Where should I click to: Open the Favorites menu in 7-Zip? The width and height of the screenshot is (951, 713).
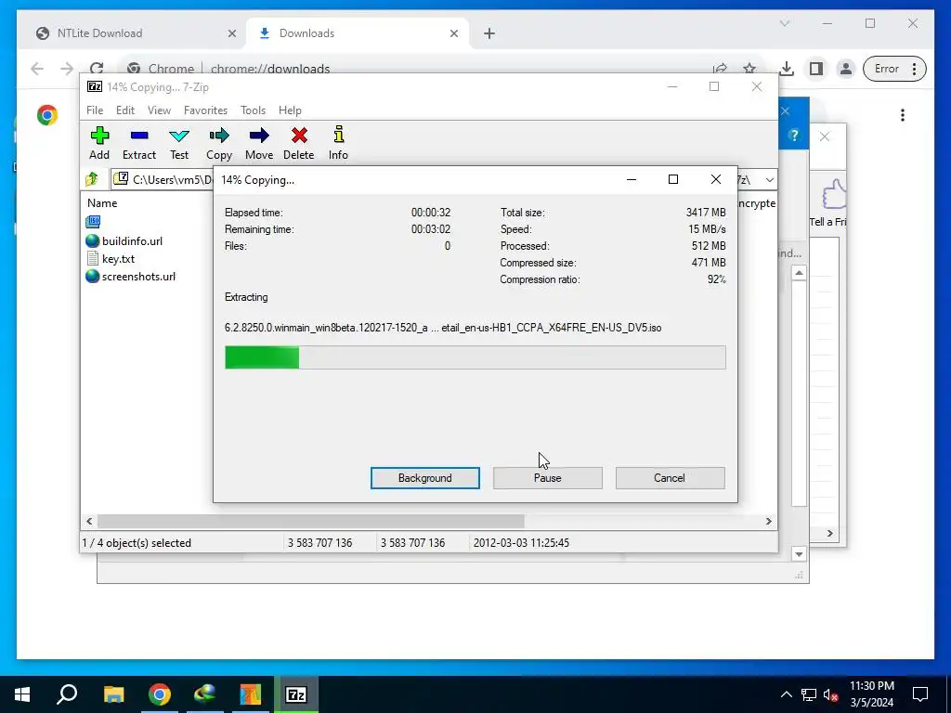click(x=205, y=110)
